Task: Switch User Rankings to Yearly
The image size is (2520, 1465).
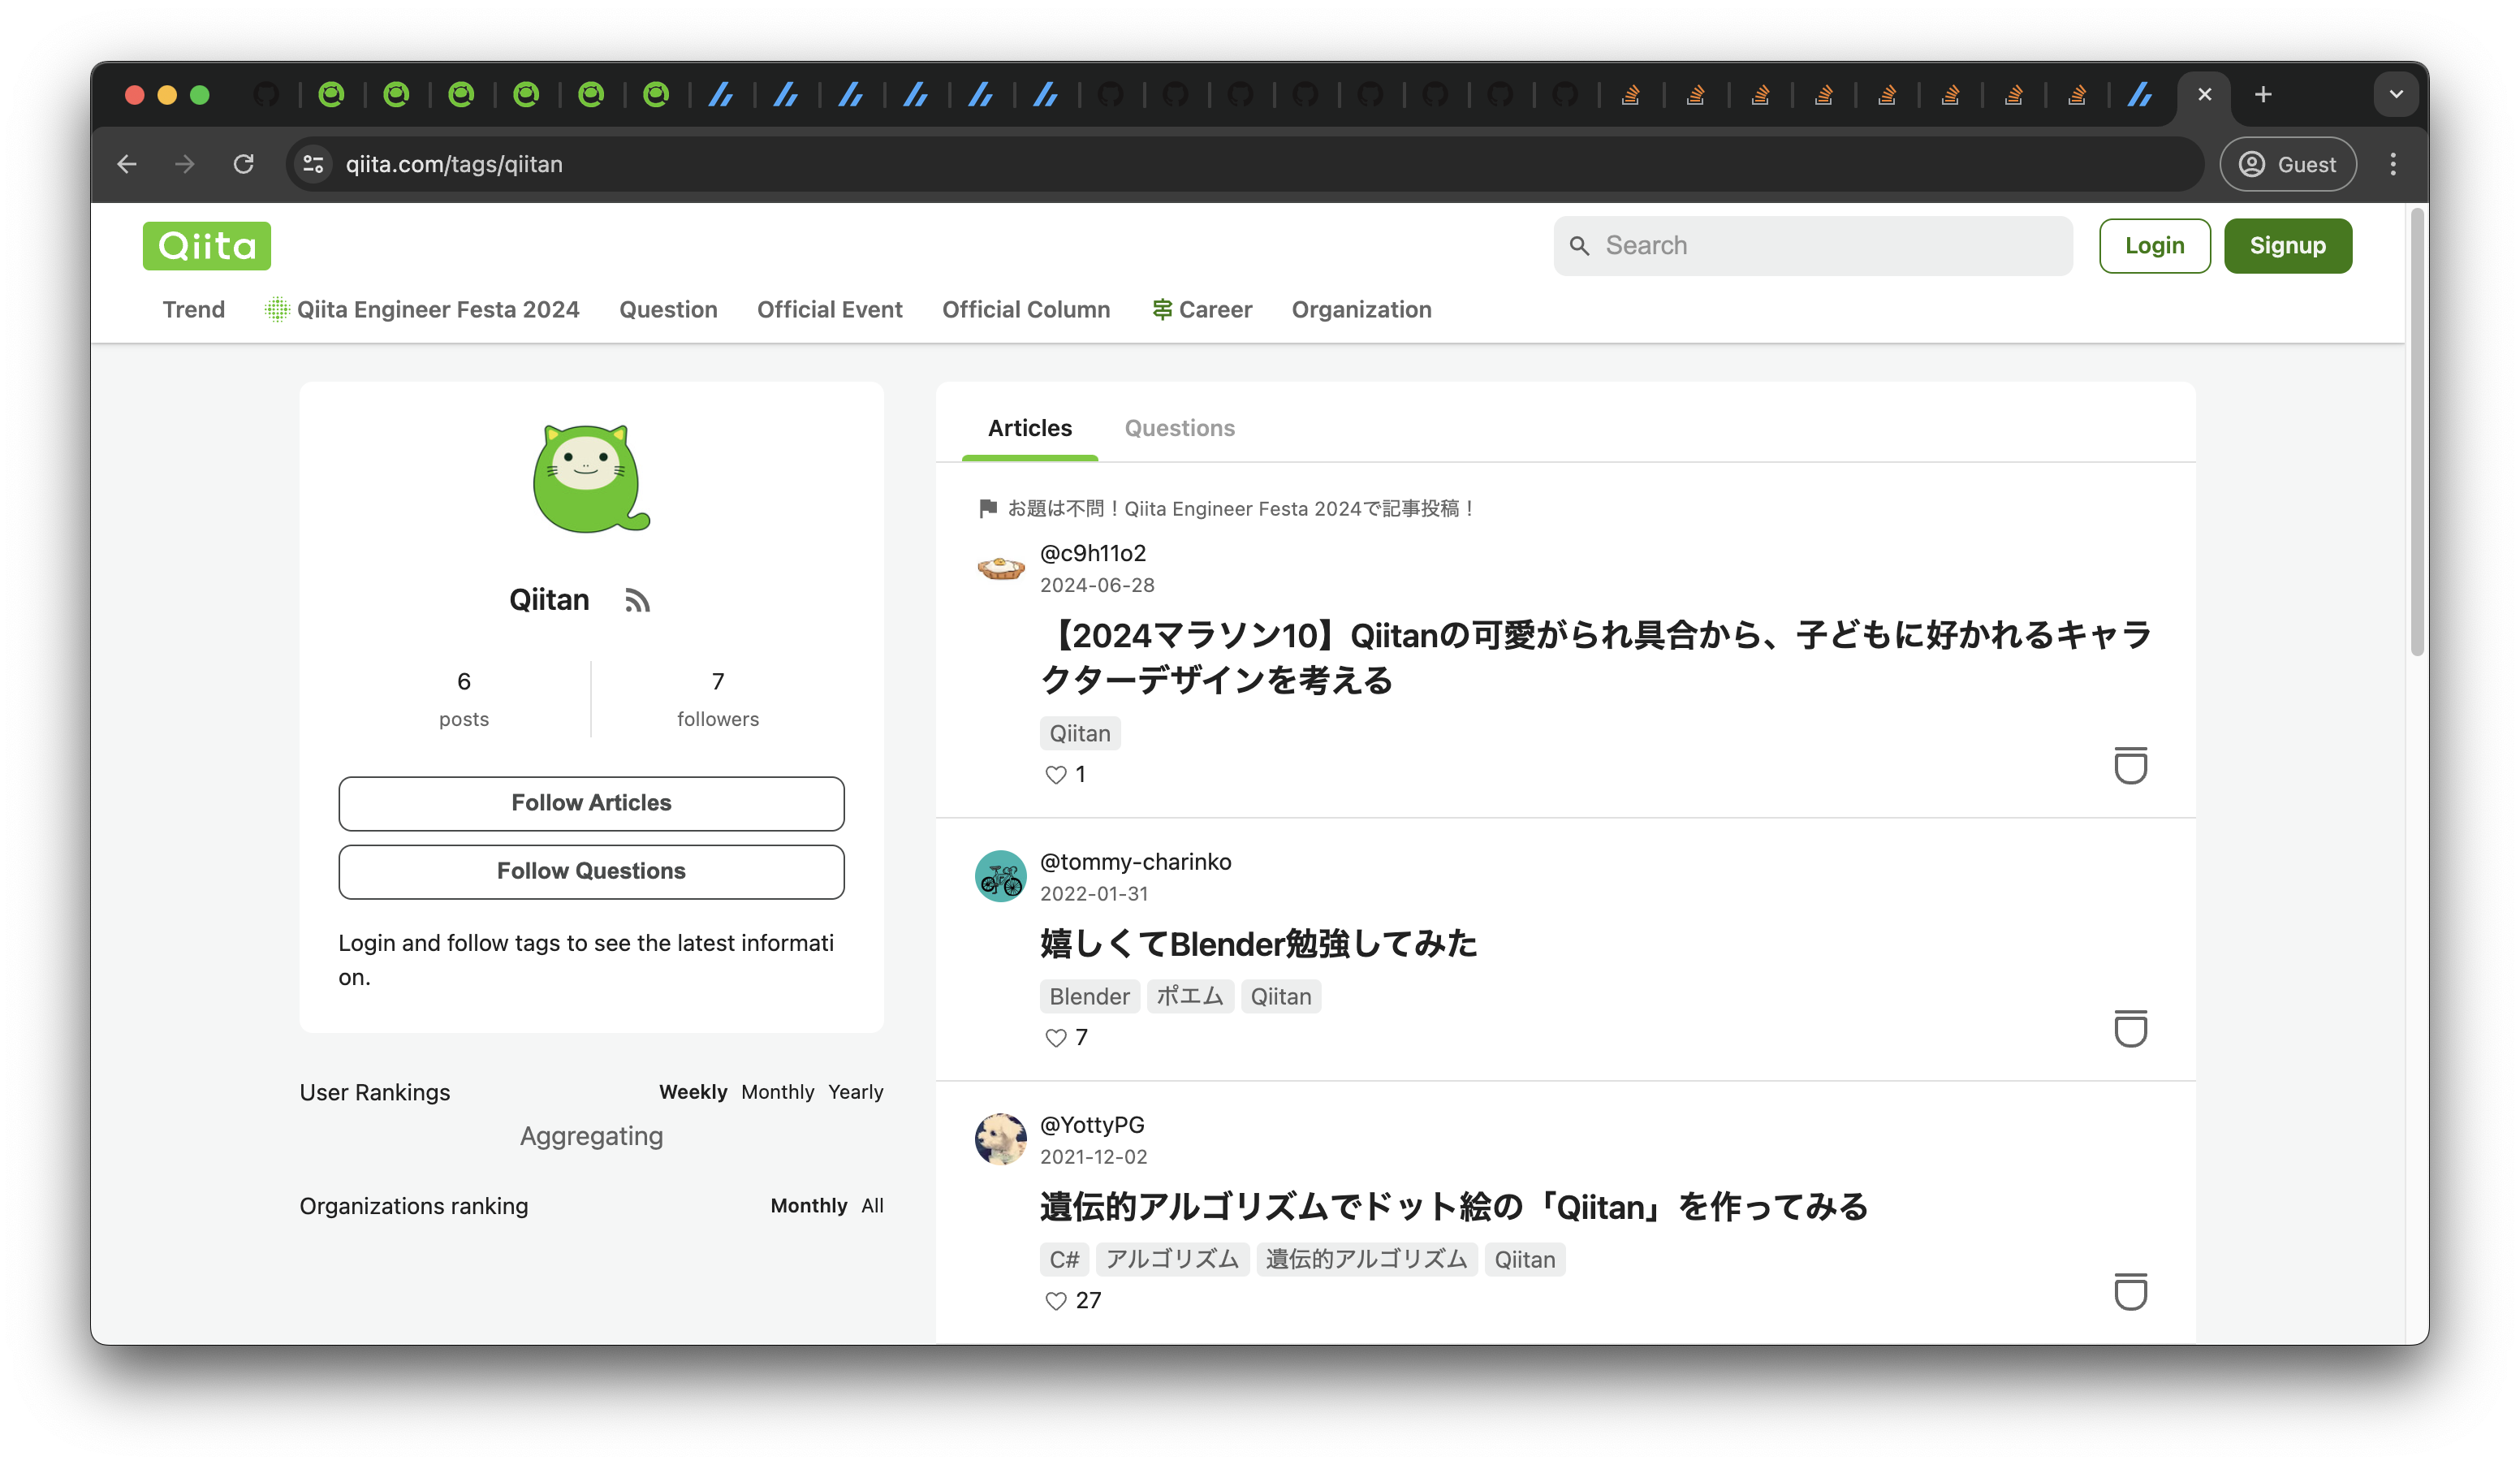Action: pos(855,1091)
